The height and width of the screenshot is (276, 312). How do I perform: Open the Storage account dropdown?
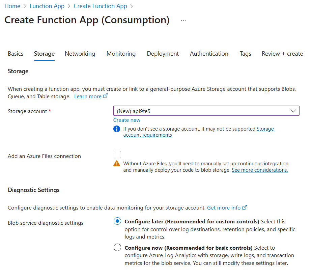(206, 110)
